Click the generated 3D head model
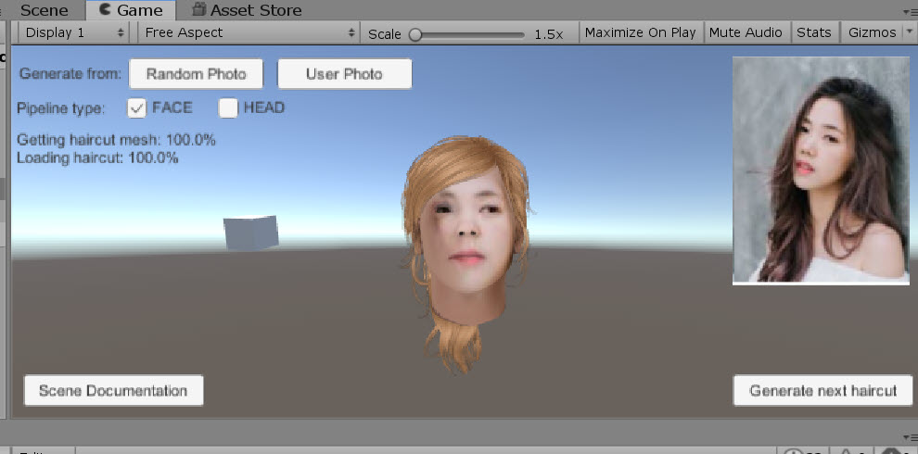This screenshot has height=454, width=918. 463,250
